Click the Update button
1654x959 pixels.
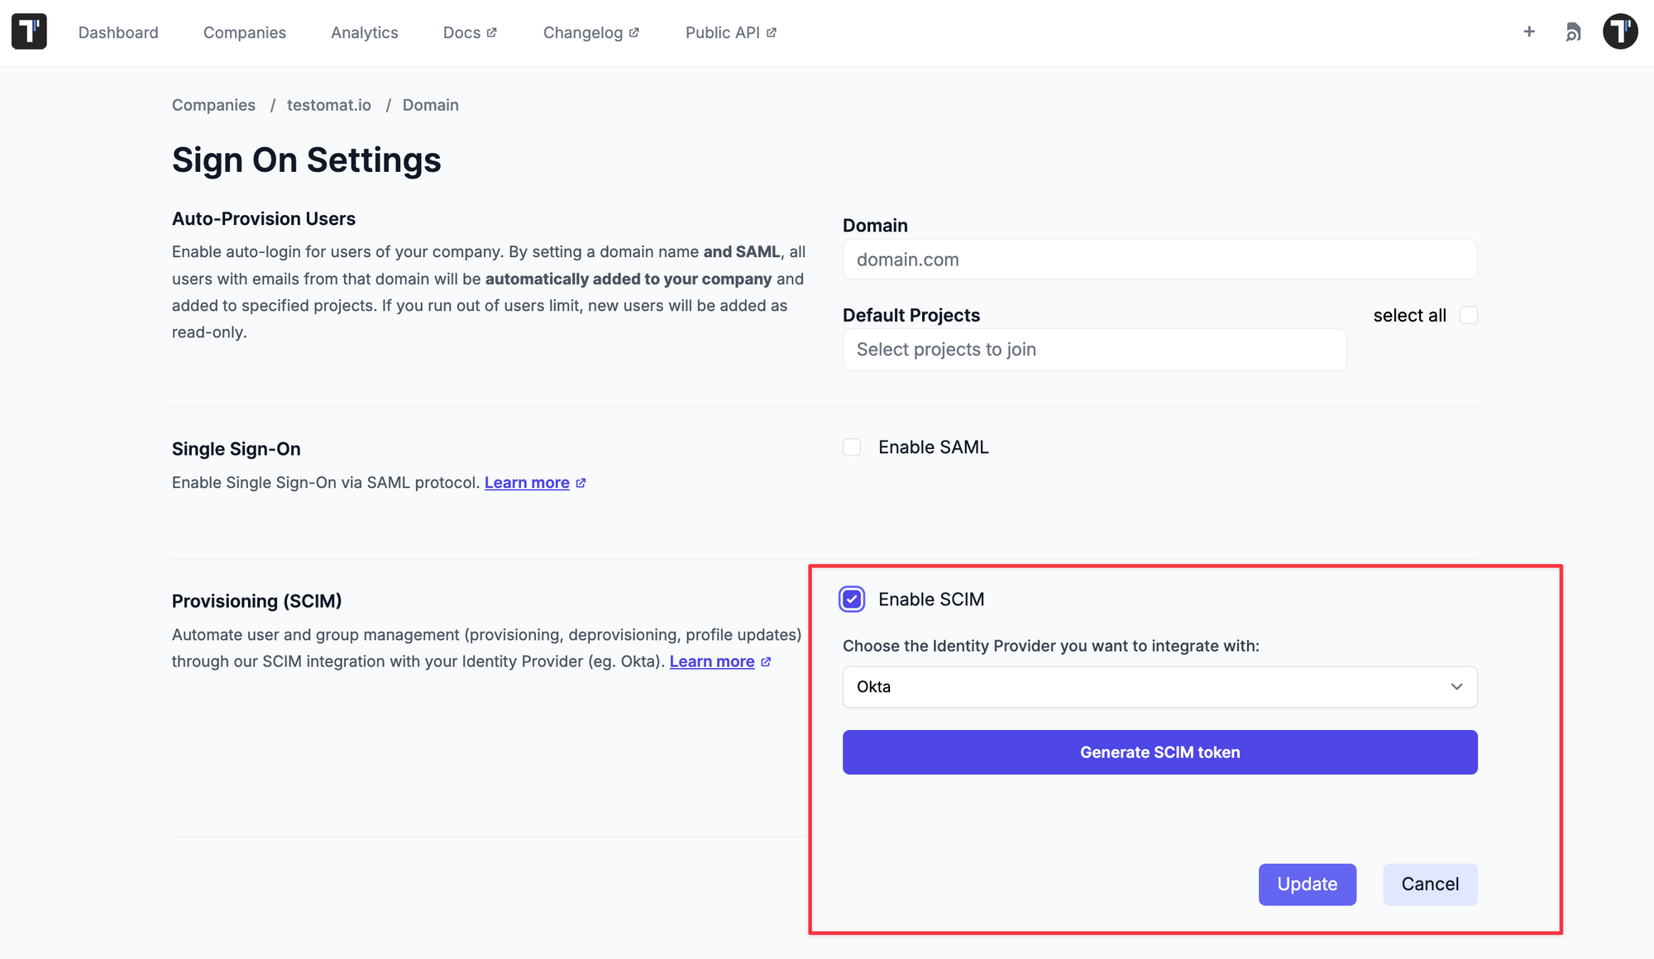click(1307, 884)
